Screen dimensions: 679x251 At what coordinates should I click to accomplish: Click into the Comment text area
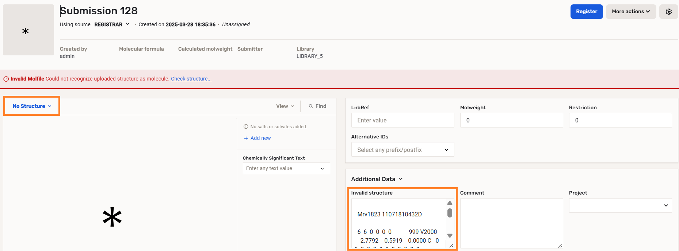point(511,223)
